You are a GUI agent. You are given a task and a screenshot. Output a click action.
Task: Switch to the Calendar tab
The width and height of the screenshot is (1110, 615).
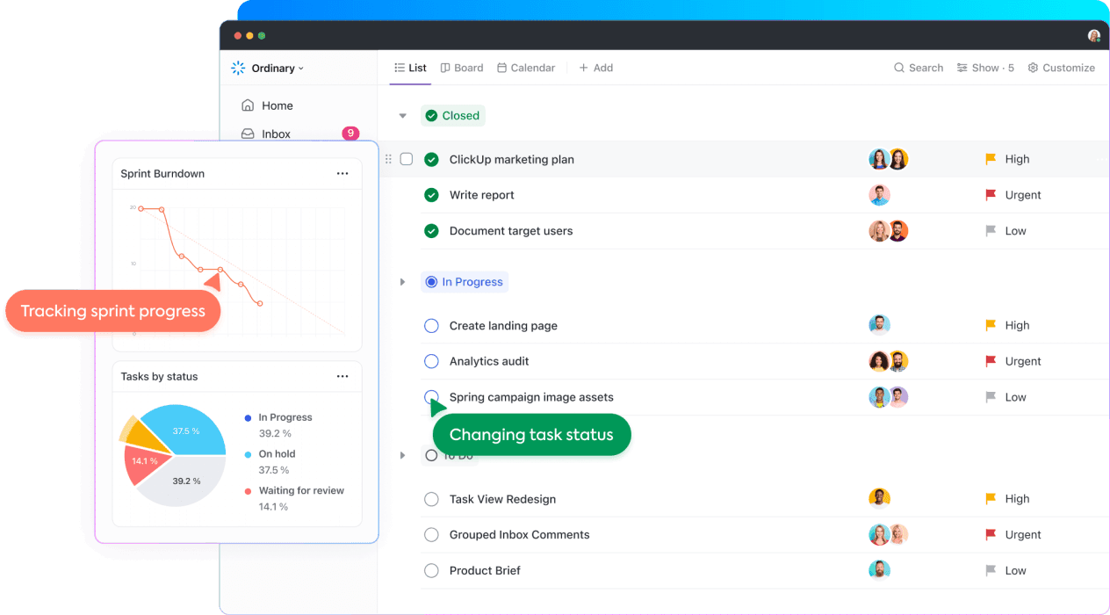click(x=526, y=68)
